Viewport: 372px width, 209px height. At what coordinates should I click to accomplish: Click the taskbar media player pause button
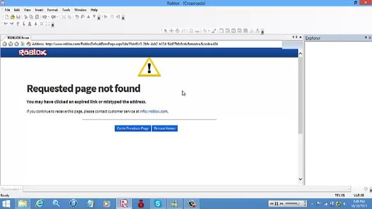click(x=277, y=204)
